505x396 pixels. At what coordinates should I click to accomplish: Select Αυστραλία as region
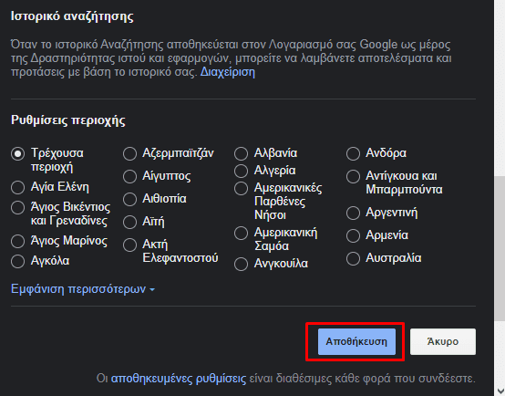click(x=353, y=258)
